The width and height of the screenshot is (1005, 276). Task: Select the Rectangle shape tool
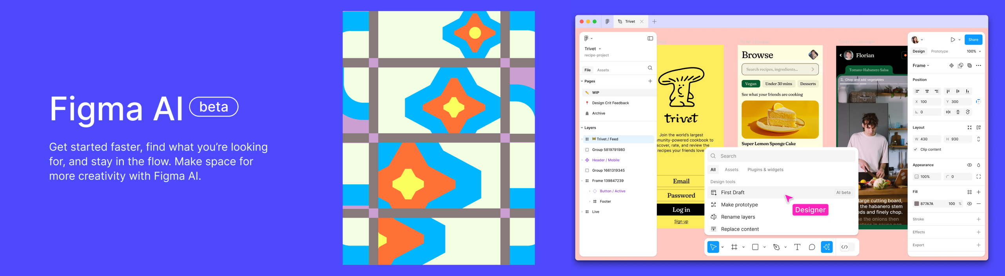(x=755, y=247)
